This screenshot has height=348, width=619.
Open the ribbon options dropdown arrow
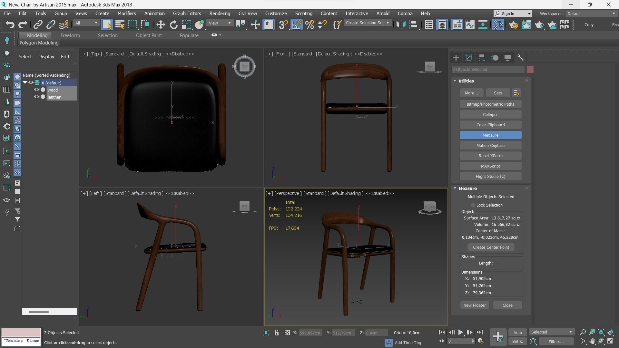[x=220, y=35]
